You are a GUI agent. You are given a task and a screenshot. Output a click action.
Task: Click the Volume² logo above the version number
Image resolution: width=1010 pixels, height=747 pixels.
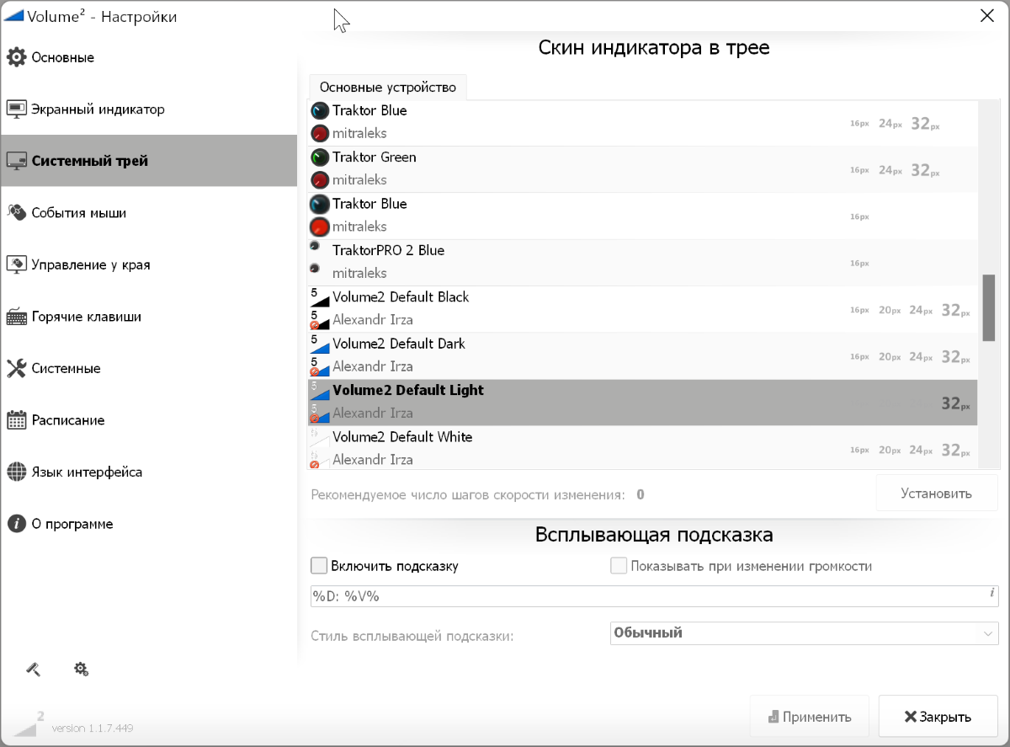(x=30, y=723)
